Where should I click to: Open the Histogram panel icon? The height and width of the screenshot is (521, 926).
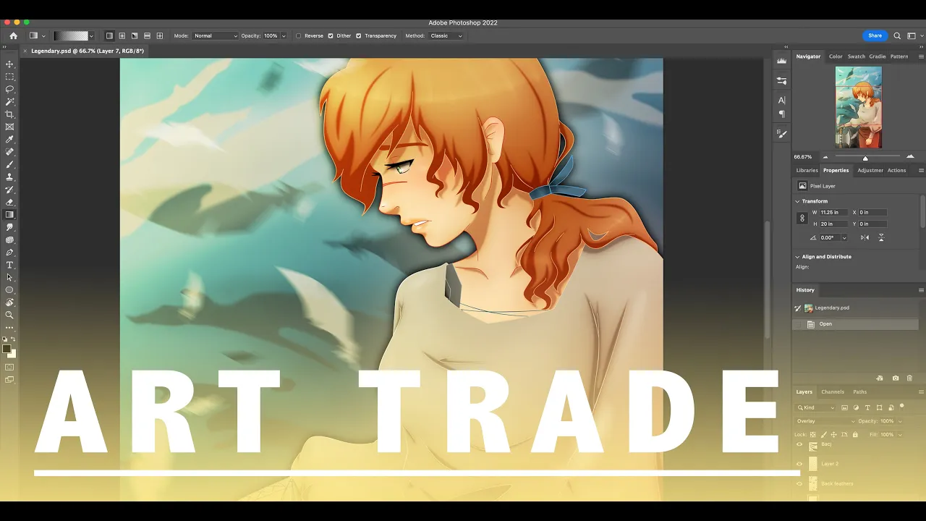(781, 62)
